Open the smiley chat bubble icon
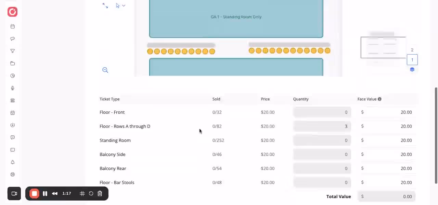This screenshot has width=438, height=205. (13, 137)
